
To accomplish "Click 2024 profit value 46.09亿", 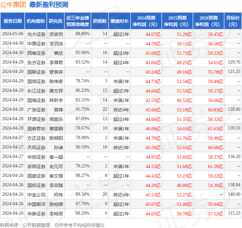I will [153, 129].
